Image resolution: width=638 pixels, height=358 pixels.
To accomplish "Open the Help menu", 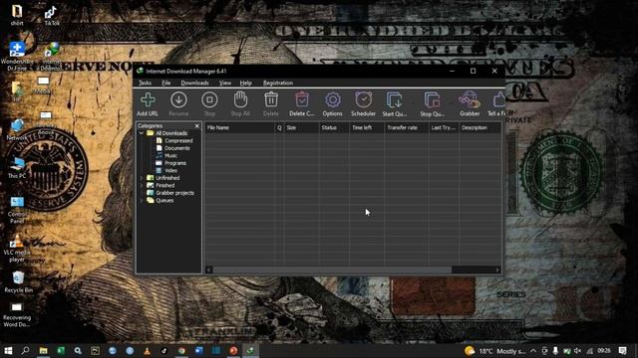I will [x=246, y=83].
